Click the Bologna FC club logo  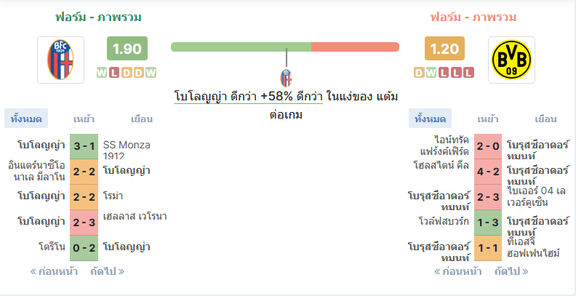click(x=60, y=60)
